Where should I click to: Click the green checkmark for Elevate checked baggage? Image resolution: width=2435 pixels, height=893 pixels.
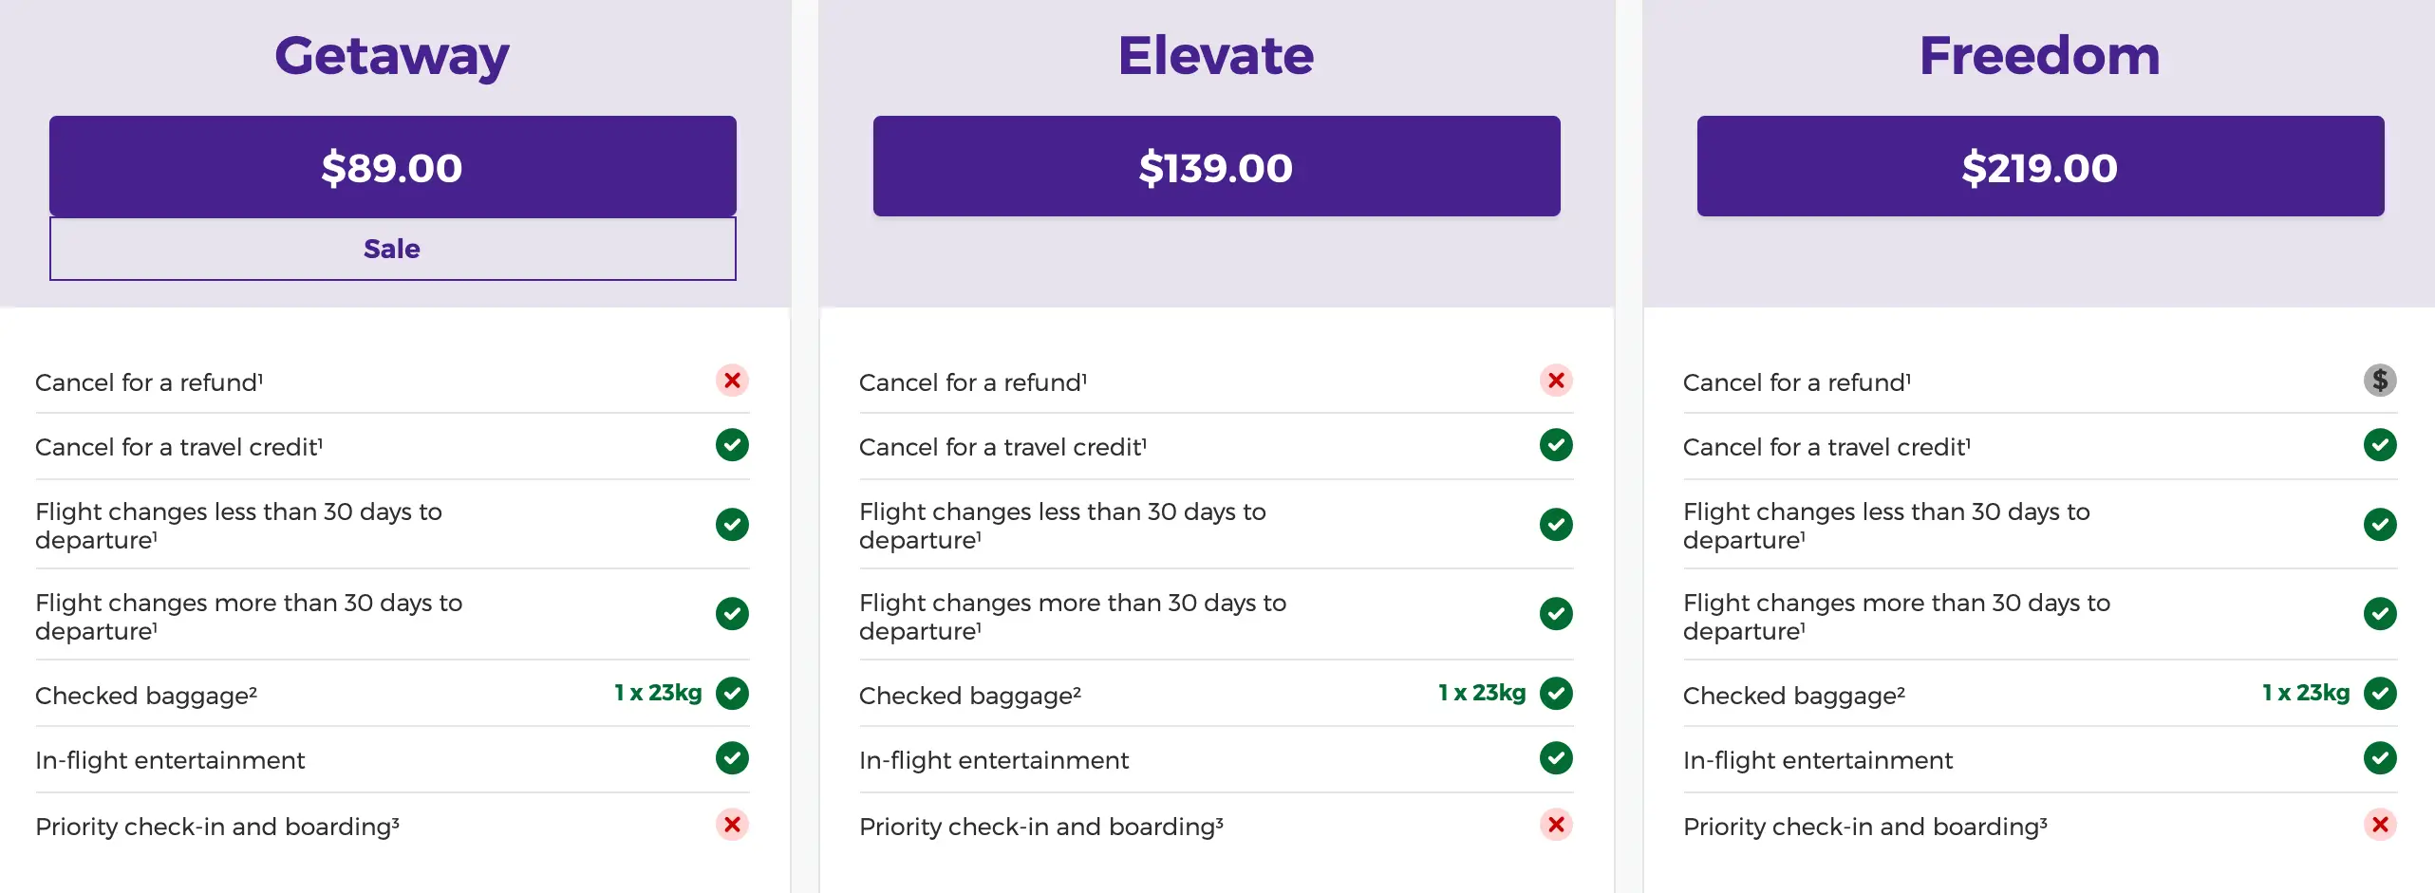[1555, 694]
